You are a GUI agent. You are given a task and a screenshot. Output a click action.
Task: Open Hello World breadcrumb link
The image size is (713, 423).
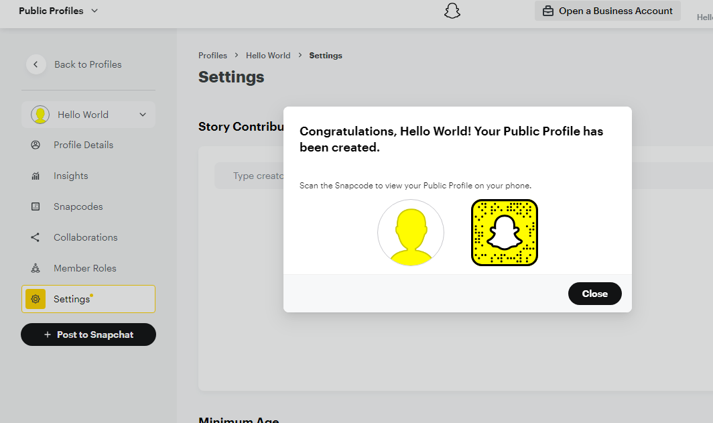tap(268, 56)
